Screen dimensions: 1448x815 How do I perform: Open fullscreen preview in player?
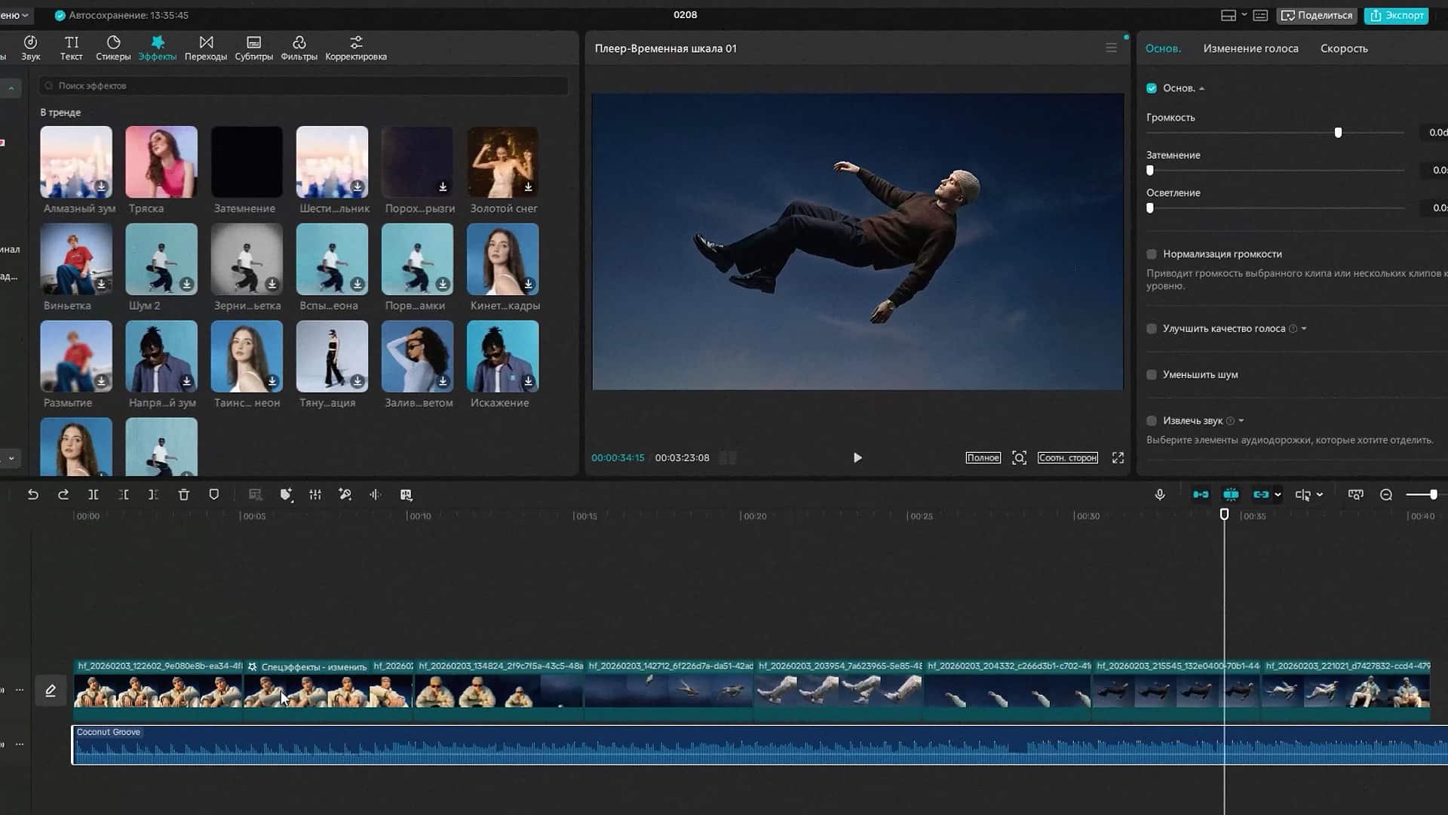tap(1118, 458)
